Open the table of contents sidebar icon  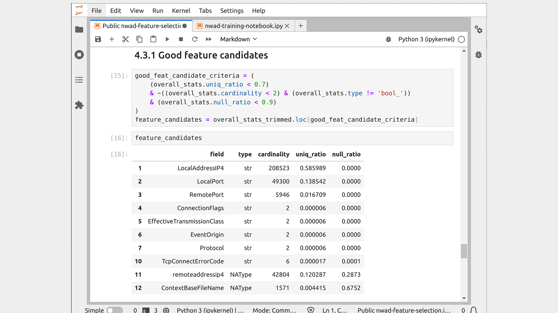coord(79,80)
